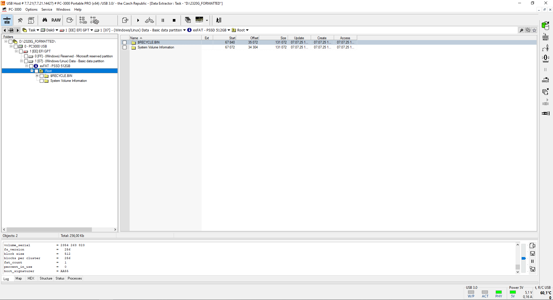Pause the current process
The height and width of the screenshot is (300, 553).
pyautogui.click(x=163, y=20)
